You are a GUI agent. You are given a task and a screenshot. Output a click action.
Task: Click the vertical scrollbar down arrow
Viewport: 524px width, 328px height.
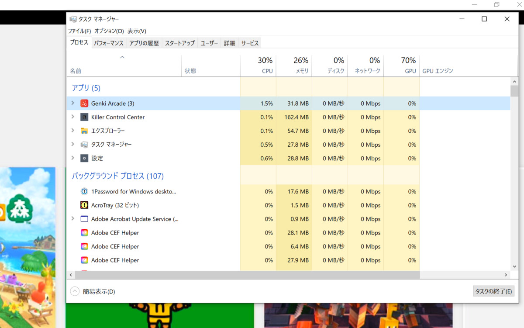pos(514,266)
